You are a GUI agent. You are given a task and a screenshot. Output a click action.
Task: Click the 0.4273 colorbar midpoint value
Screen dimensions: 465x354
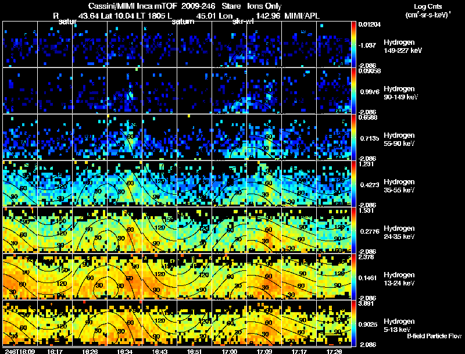pyautogui.click(x=370, y=185)
